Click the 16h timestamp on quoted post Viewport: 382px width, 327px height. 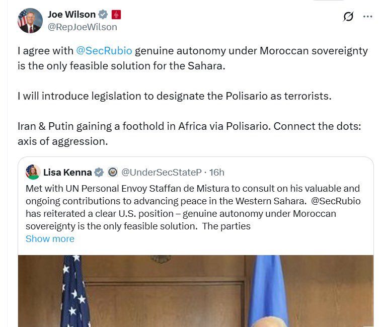pyautogui.click(x=217, y=173)
